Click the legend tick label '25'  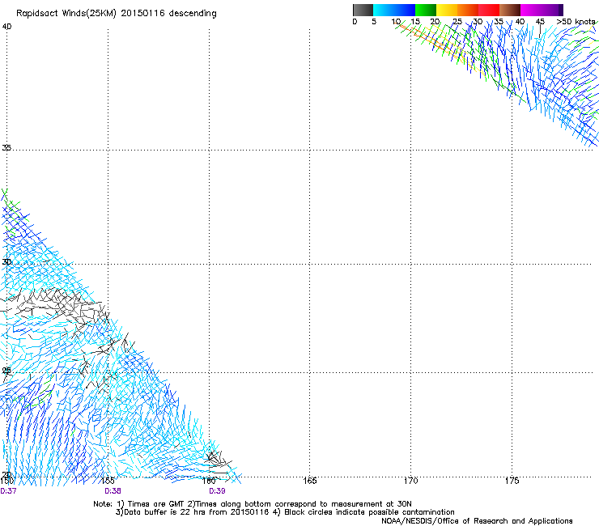457,21
